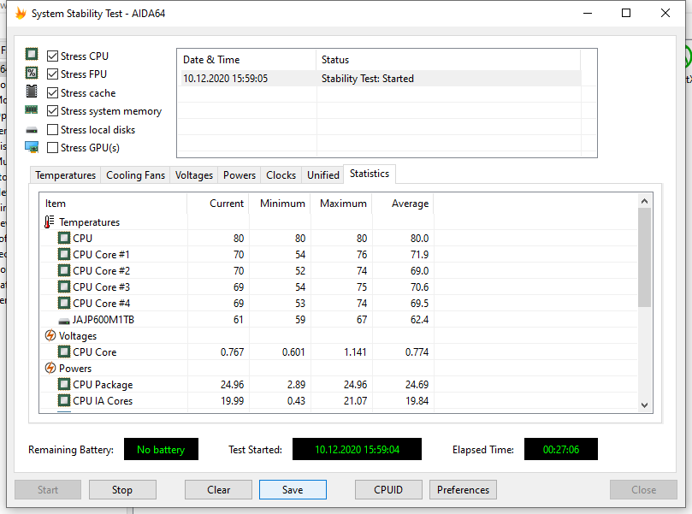
Task: Open the Cooling Fans tab
Action: click(x=135, y=175)
